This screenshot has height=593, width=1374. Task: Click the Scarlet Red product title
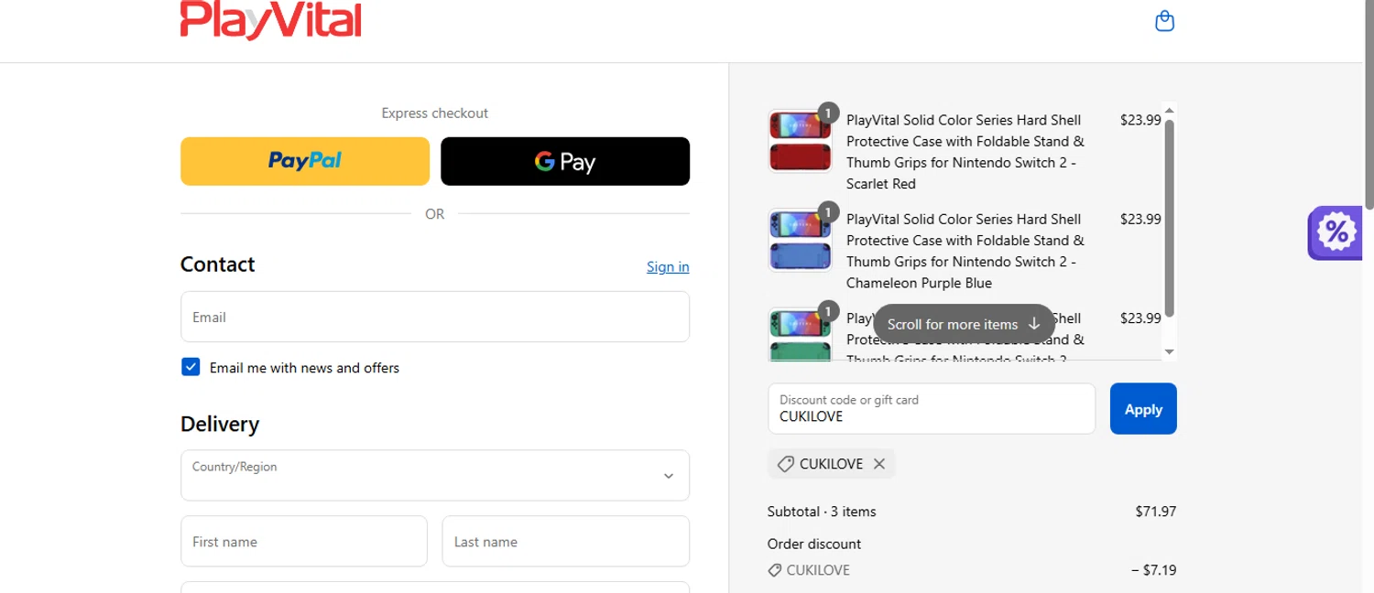pyautogui.click(x=965, y=152)
